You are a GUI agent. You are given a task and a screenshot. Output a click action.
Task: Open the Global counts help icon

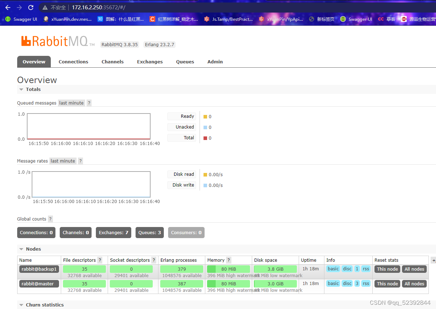tap(50, 219)
